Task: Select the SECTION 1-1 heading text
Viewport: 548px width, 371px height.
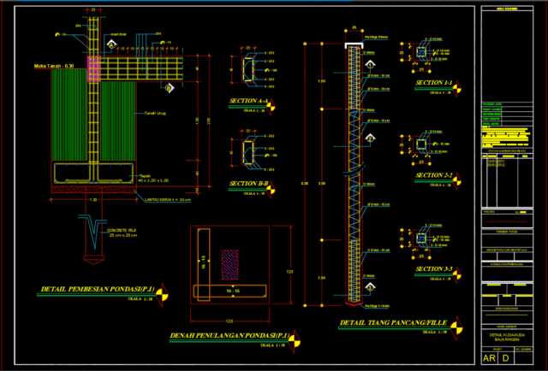Action: (x=434, y=83)
